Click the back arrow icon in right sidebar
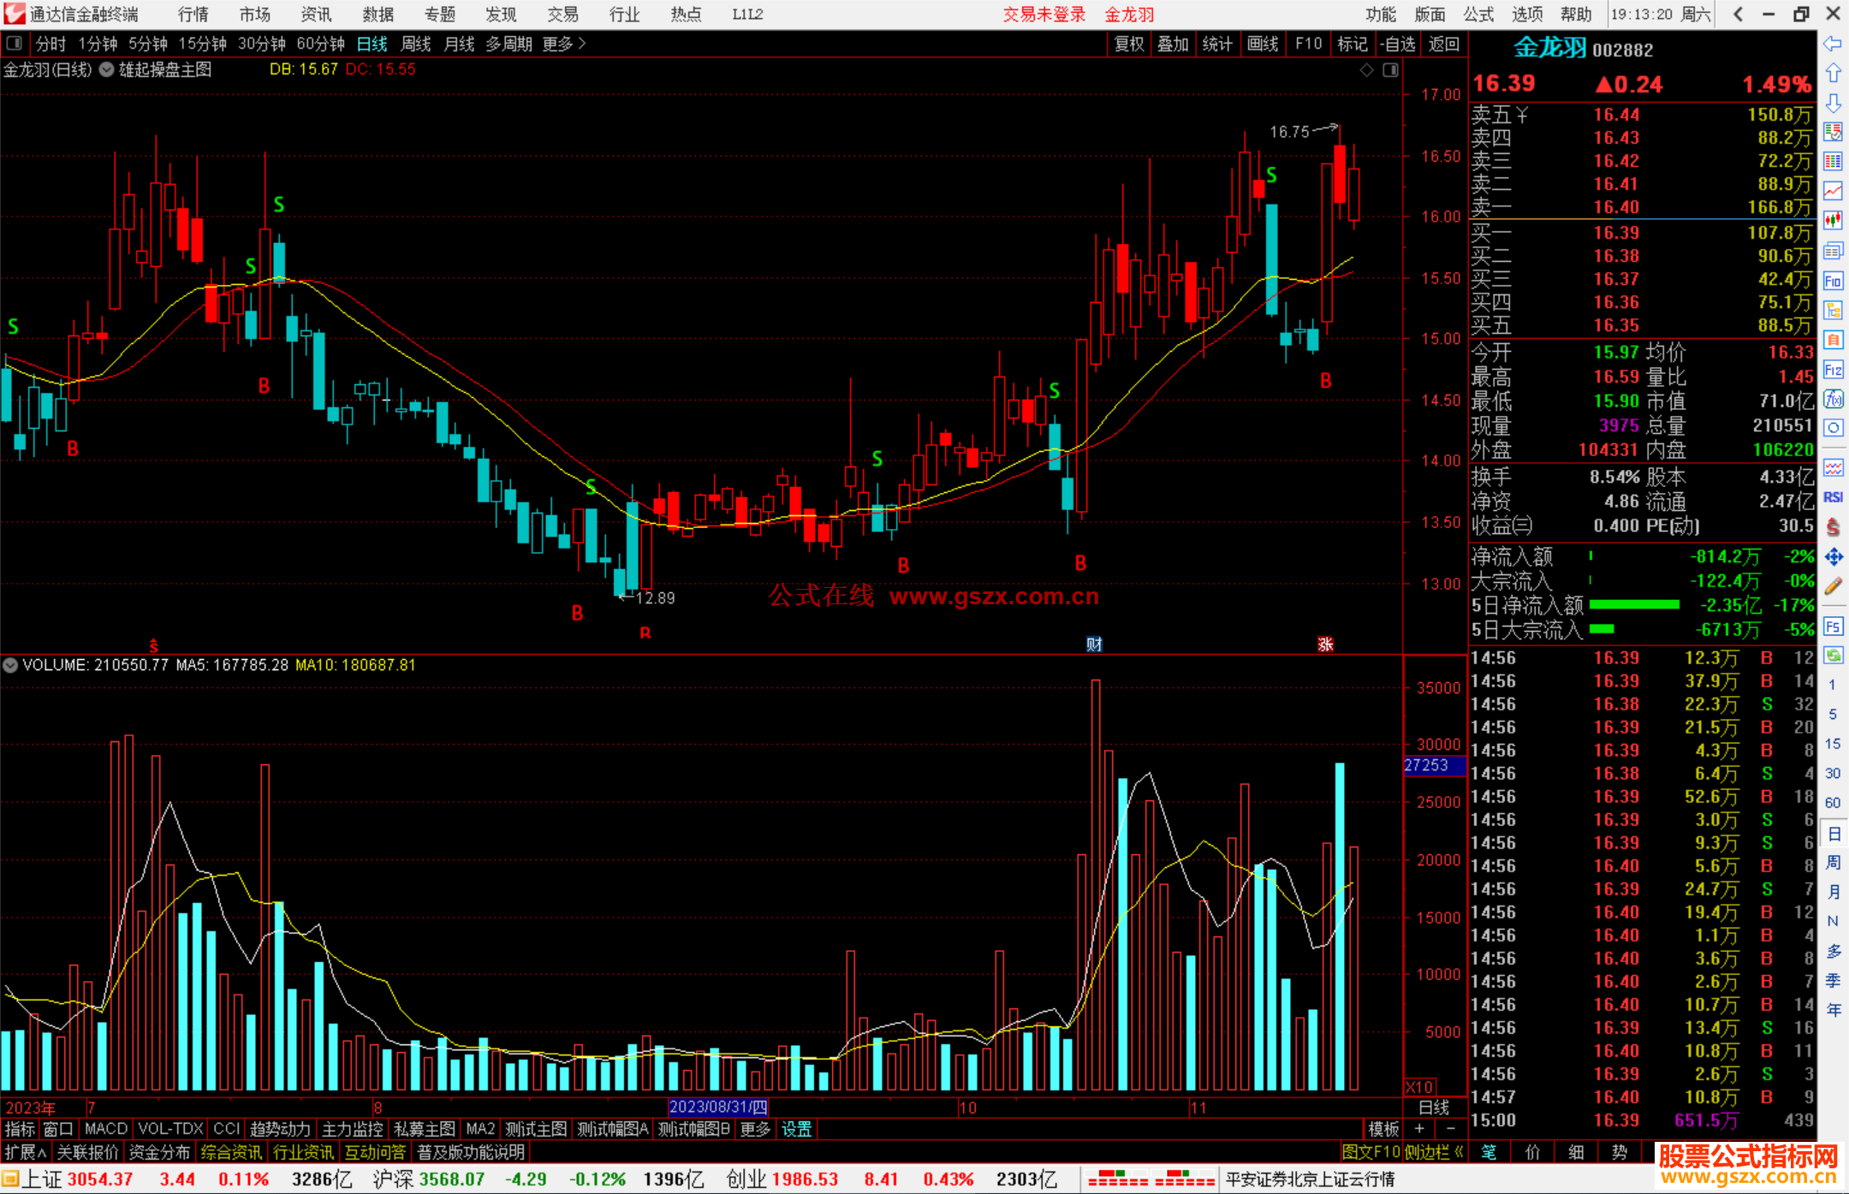 pos(1833,43)
